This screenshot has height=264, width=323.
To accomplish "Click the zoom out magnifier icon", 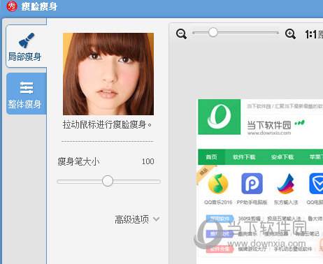I will pyautogui.click(x=181, y=34).
